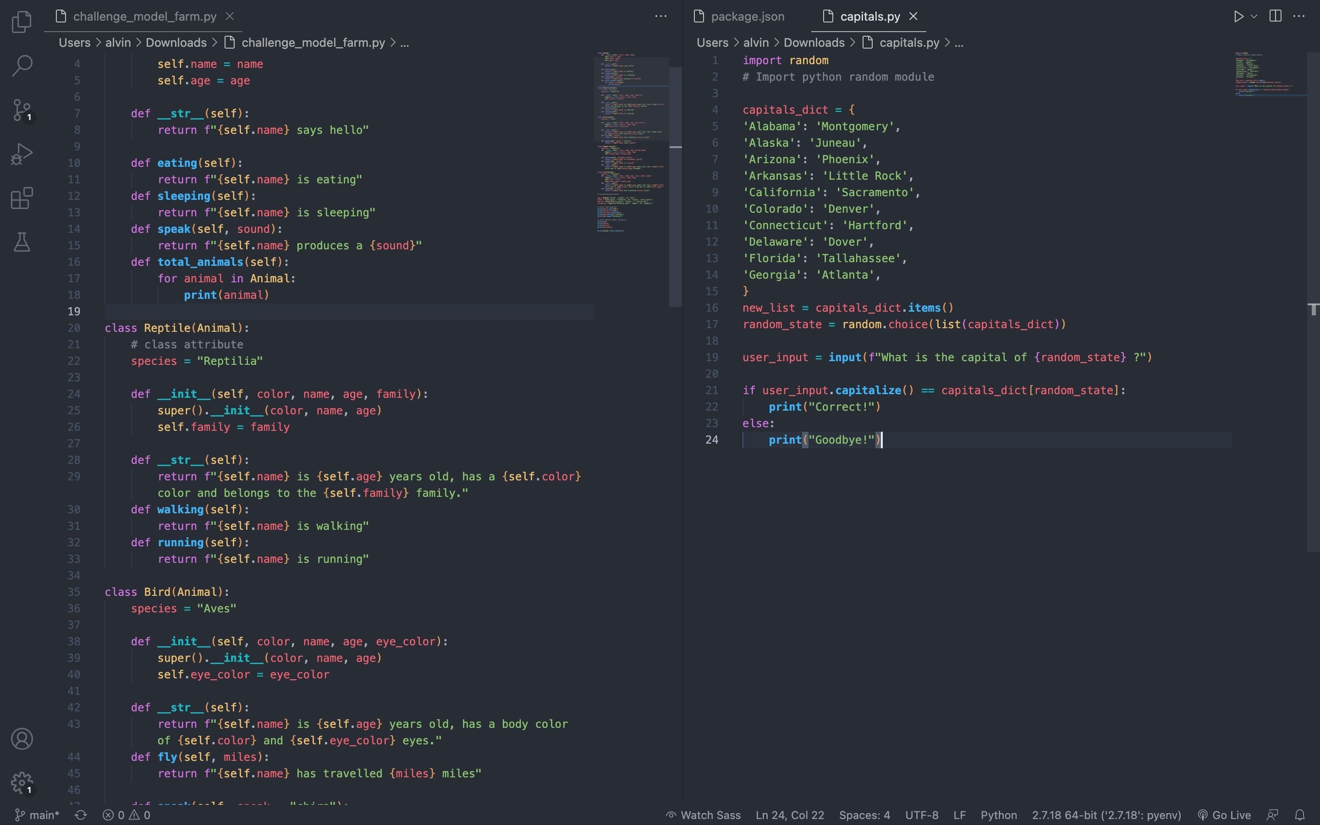Open the Search view in activity bar

point(22,66)
